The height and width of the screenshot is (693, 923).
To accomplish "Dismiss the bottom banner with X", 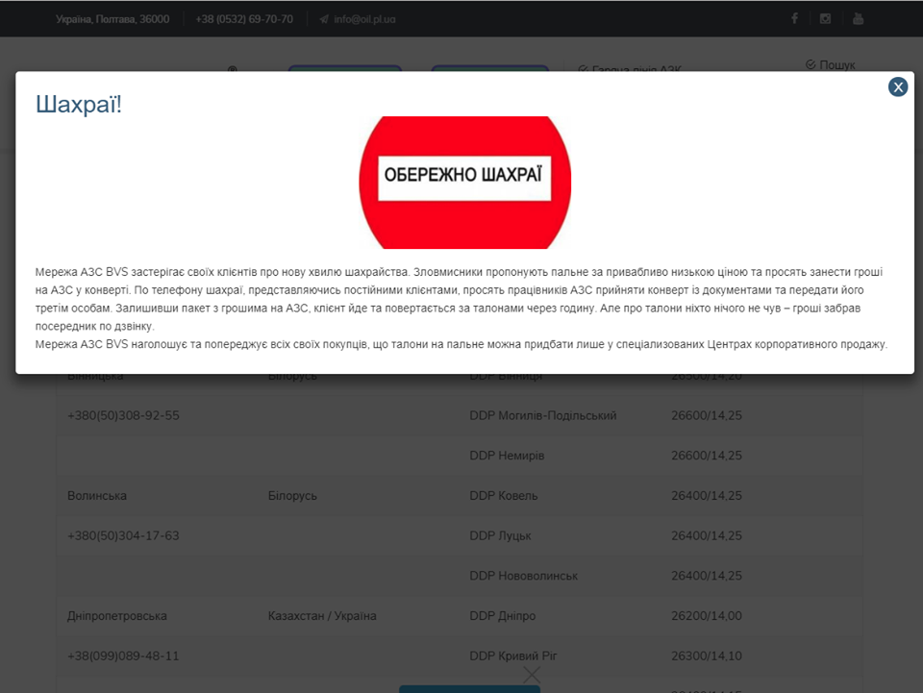I will (532, 674).
